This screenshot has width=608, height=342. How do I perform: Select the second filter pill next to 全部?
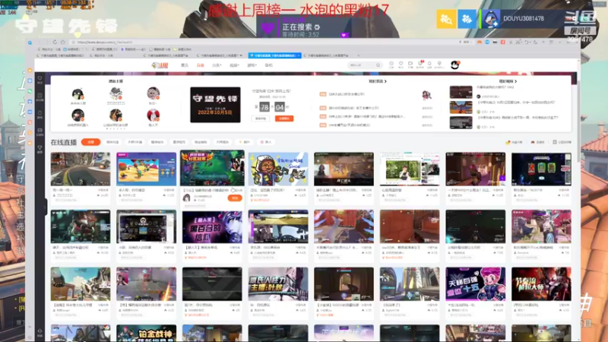pyautogui.click(x=112, y=142)
